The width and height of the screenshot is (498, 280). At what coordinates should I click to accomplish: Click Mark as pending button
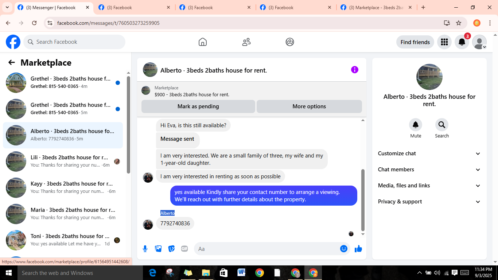point(198,106)
